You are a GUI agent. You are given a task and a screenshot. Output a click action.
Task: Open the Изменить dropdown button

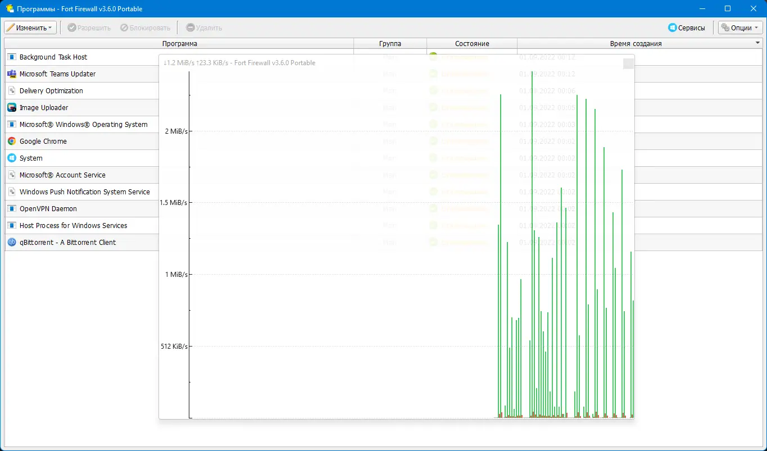tap(30, 28)
